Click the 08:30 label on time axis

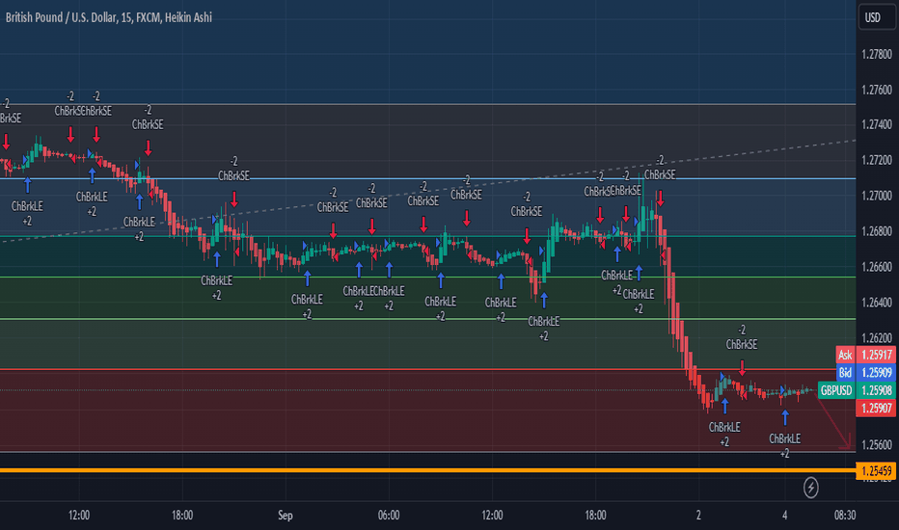point(845,516)
